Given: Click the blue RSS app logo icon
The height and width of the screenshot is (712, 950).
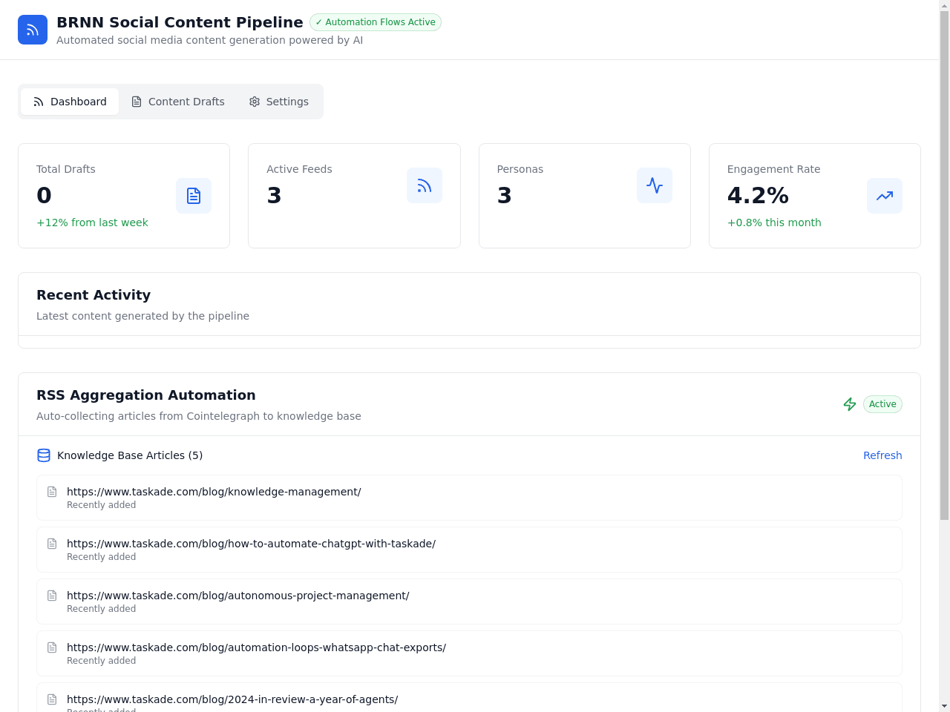Looking at the screenshot, I should (33, 30).
